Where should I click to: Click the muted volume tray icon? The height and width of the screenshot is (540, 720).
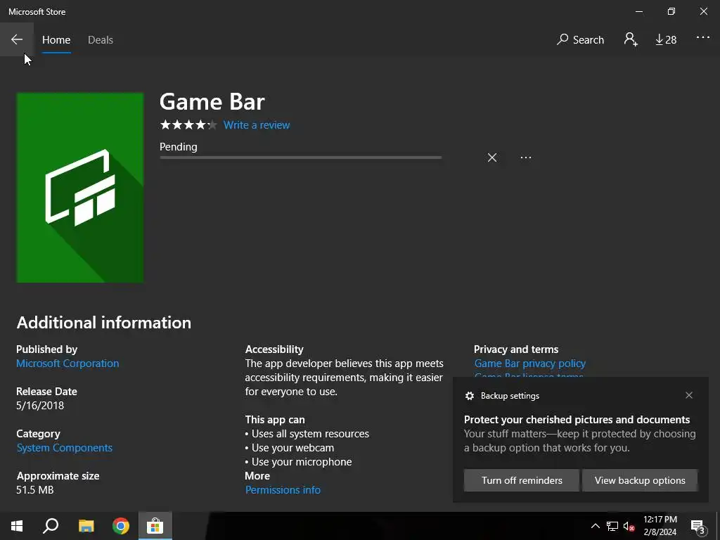point(629,526)
